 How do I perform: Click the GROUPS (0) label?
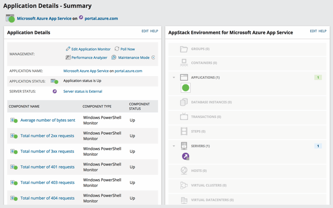(x=200, y=49)
